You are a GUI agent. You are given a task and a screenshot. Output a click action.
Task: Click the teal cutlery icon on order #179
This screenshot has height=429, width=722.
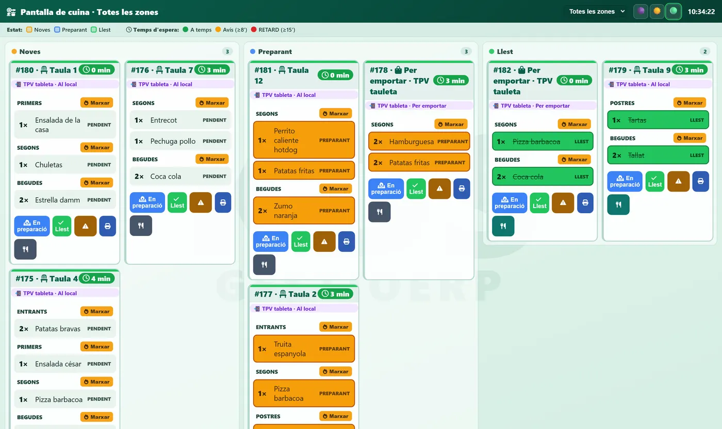(618, 204)
